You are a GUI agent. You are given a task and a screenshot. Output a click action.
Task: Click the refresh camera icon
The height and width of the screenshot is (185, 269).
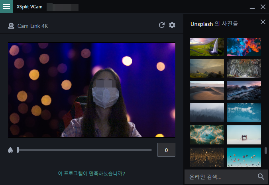162,25
